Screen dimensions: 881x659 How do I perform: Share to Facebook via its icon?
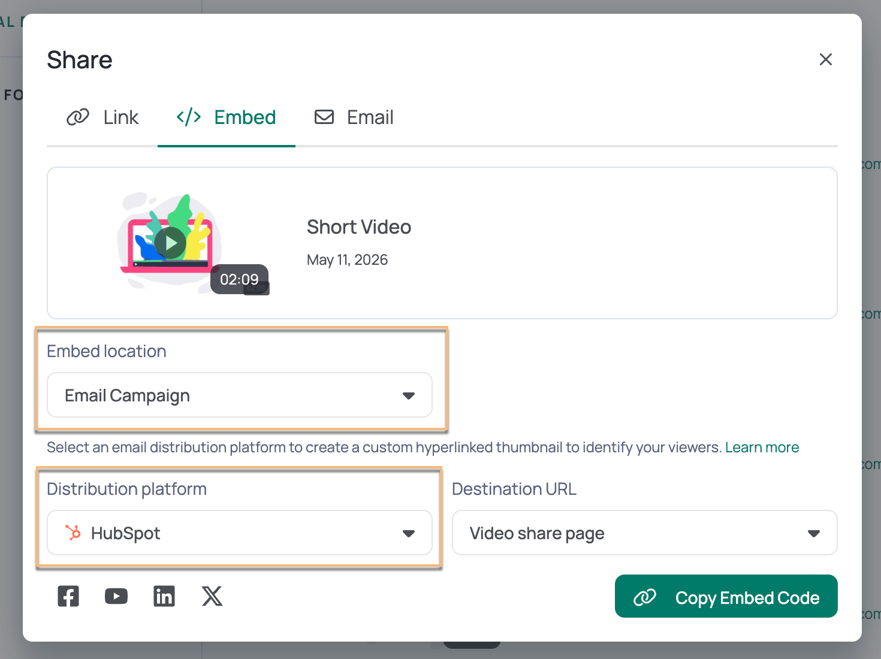[68, 596]
